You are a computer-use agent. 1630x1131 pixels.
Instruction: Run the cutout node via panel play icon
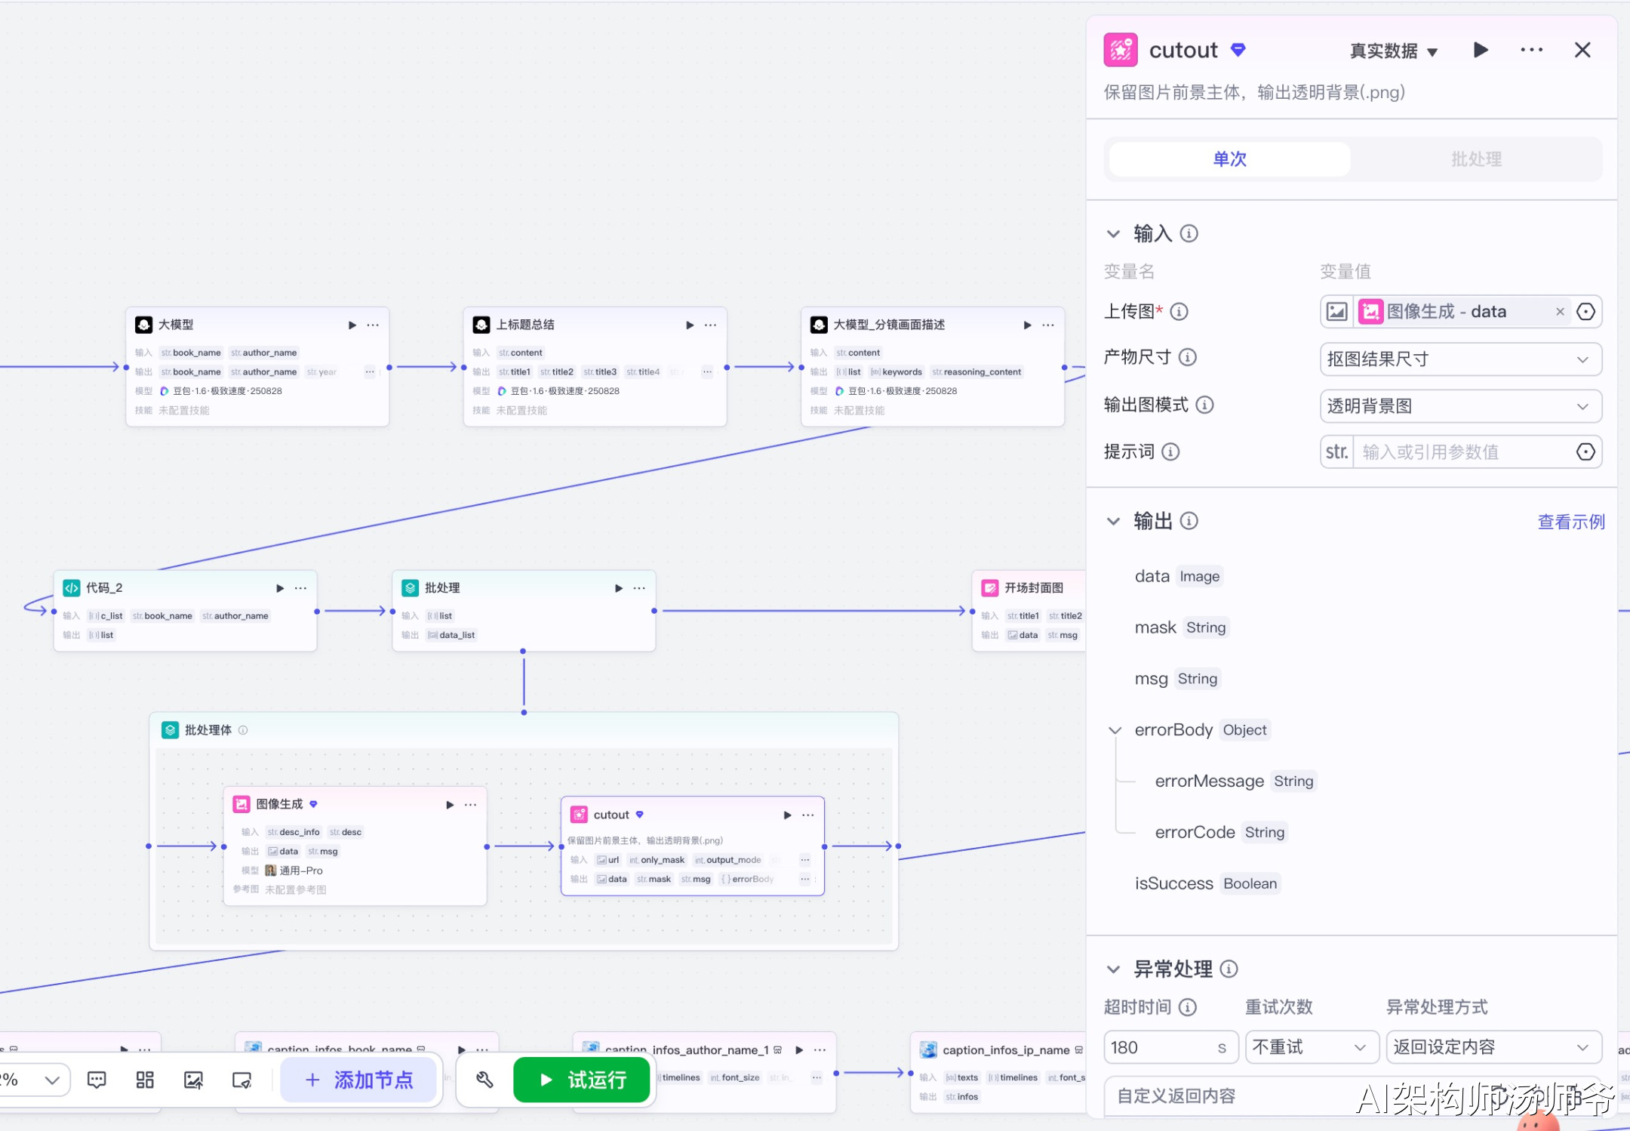(1481, 50)
